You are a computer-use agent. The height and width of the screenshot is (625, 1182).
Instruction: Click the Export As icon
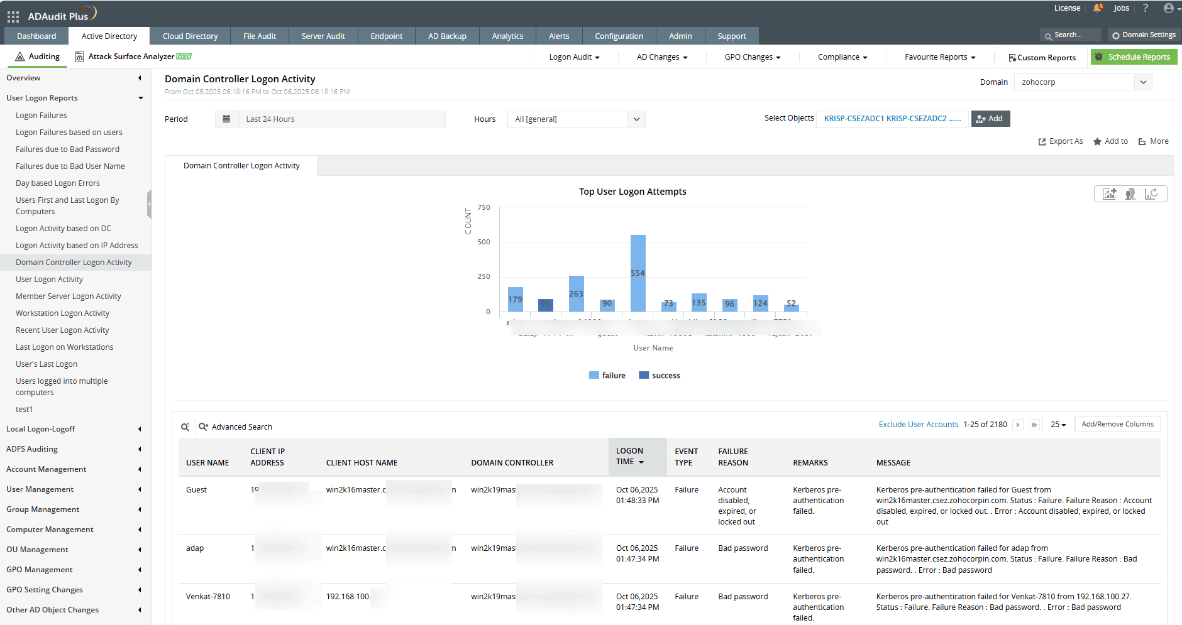click(1042, 141)
